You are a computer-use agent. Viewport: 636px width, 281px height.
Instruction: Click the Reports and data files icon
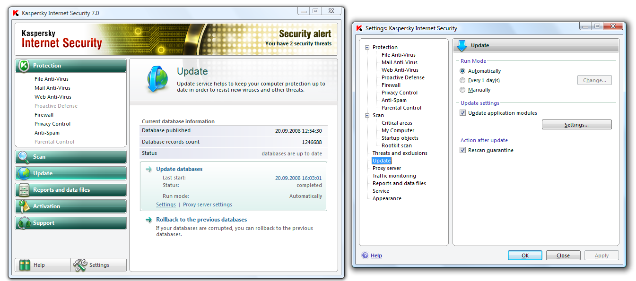click(x=23, y=190)
